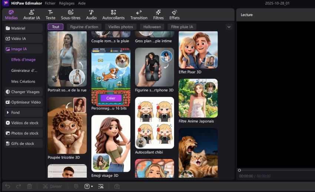
Task: Open Mes Créations in the sidebar
Action: (23, 81)
